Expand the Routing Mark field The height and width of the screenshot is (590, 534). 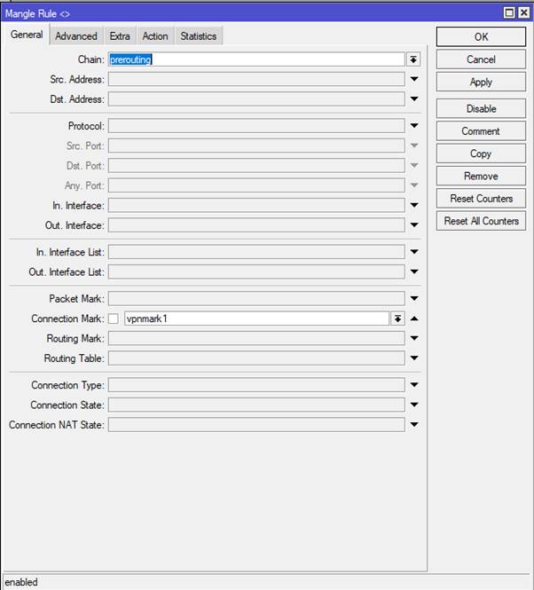[414, 338]
